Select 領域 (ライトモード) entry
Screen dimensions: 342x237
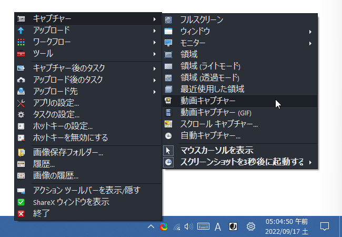(x=240, y=66)
